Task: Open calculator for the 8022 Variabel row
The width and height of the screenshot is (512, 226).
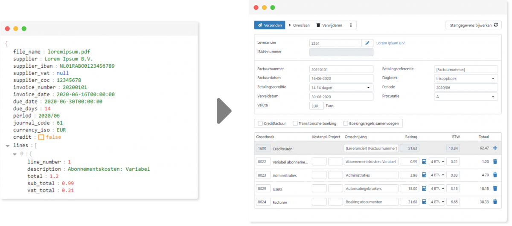Action: coord(424,162)
